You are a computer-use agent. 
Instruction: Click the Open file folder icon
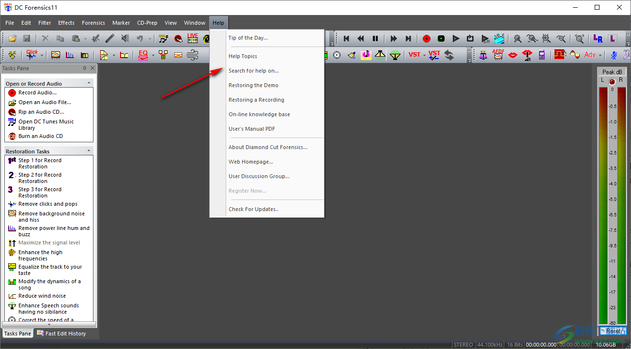click(13, 39)
